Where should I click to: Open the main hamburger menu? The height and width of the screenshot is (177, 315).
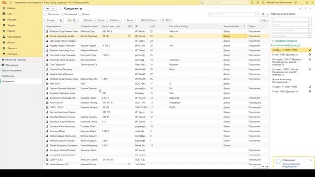point(10,2)
